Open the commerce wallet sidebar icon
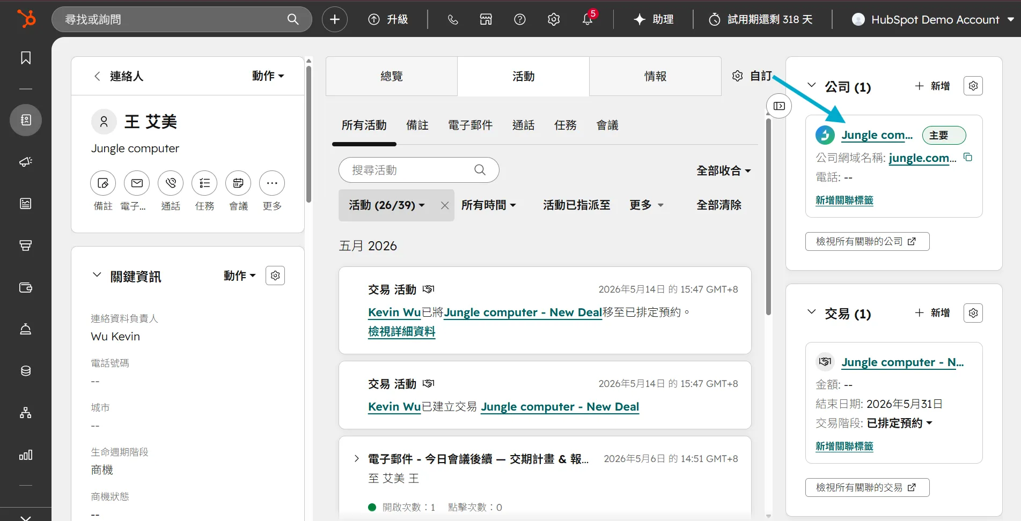Viewport: 1021px width, 521px height. click(26, 288)
